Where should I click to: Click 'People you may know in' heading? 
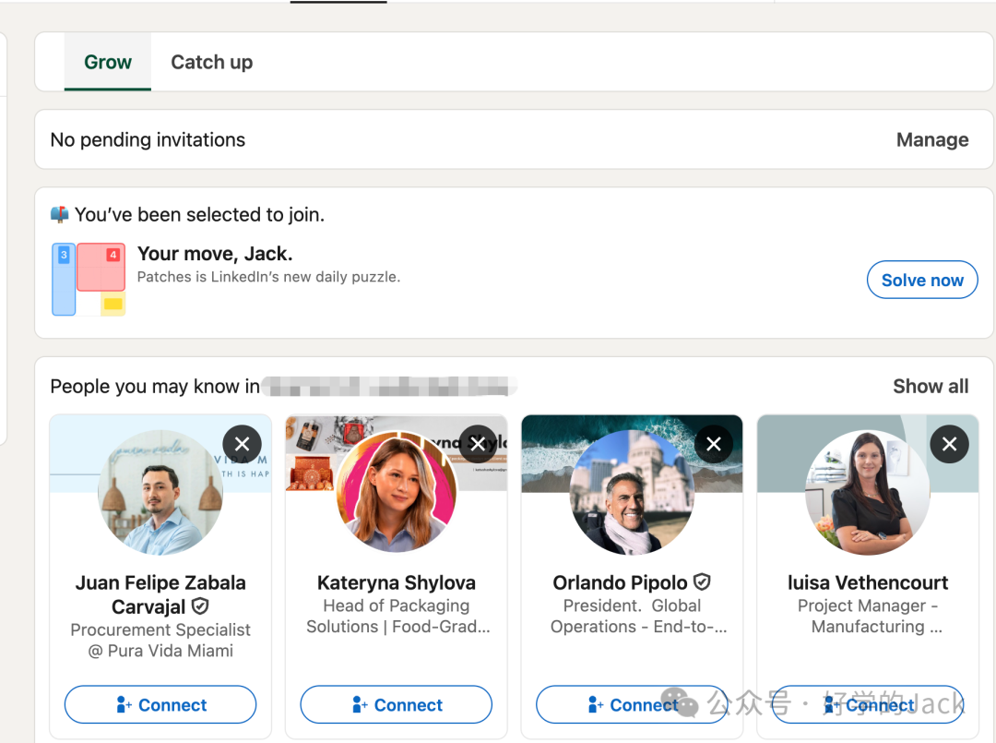click(155, 387)
